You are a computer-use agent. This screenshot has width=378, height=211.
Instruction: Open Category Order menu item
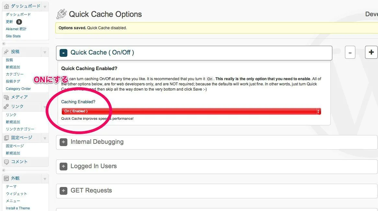[x=18, y=89]
